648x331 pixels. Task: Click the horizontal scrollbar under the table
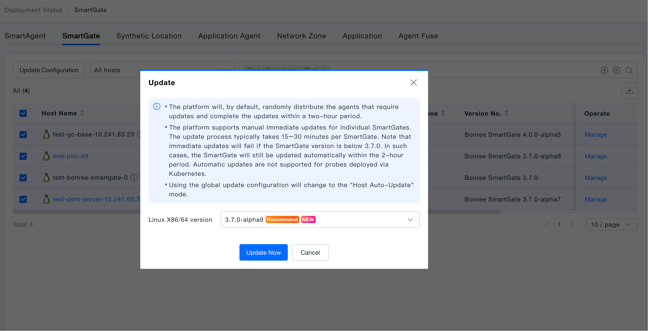point(256,212)
